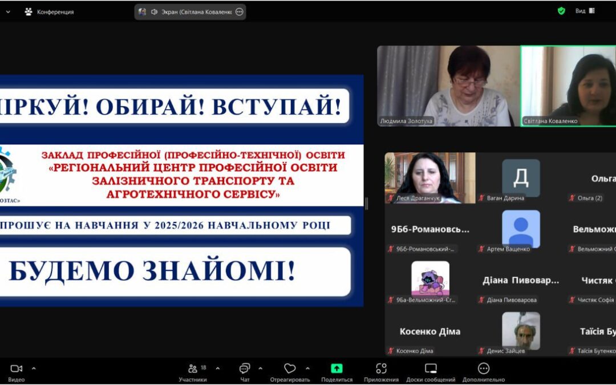Expand participants options arrow beside Участники
616x385 pixels.
(218, 368)
